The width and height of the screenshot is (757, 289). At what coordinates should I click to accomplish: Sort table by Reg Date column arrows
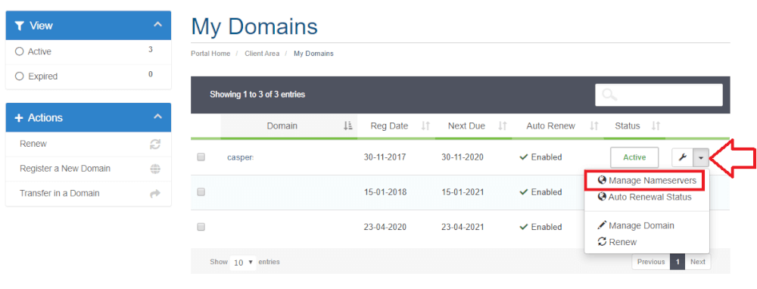pyautogui.click(x=425, y=126)
